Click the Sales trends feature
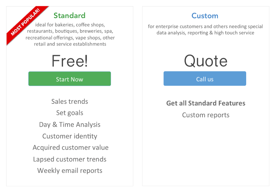 [70, 101]
